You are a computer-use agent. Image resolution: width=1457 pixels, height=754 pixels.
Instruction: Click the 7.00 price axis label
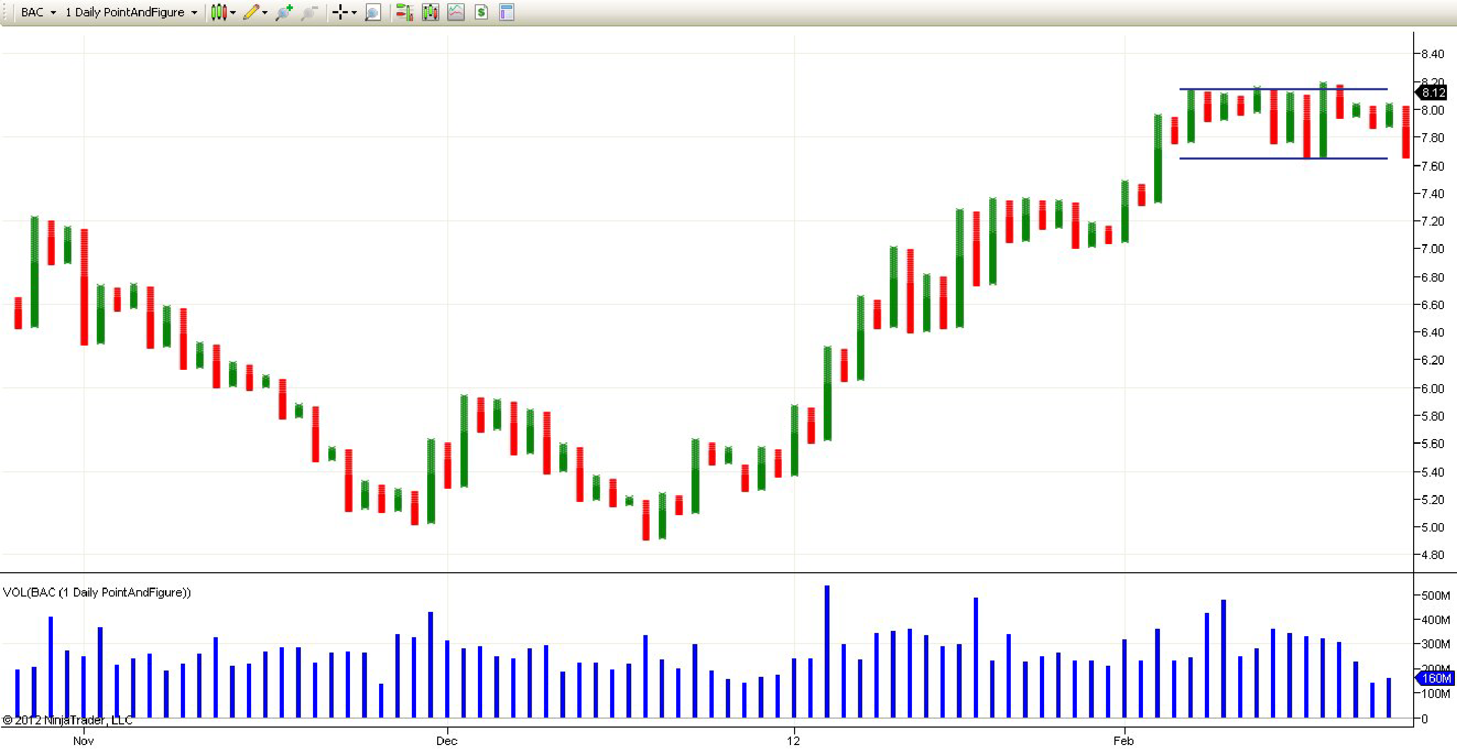point(1433,249)
